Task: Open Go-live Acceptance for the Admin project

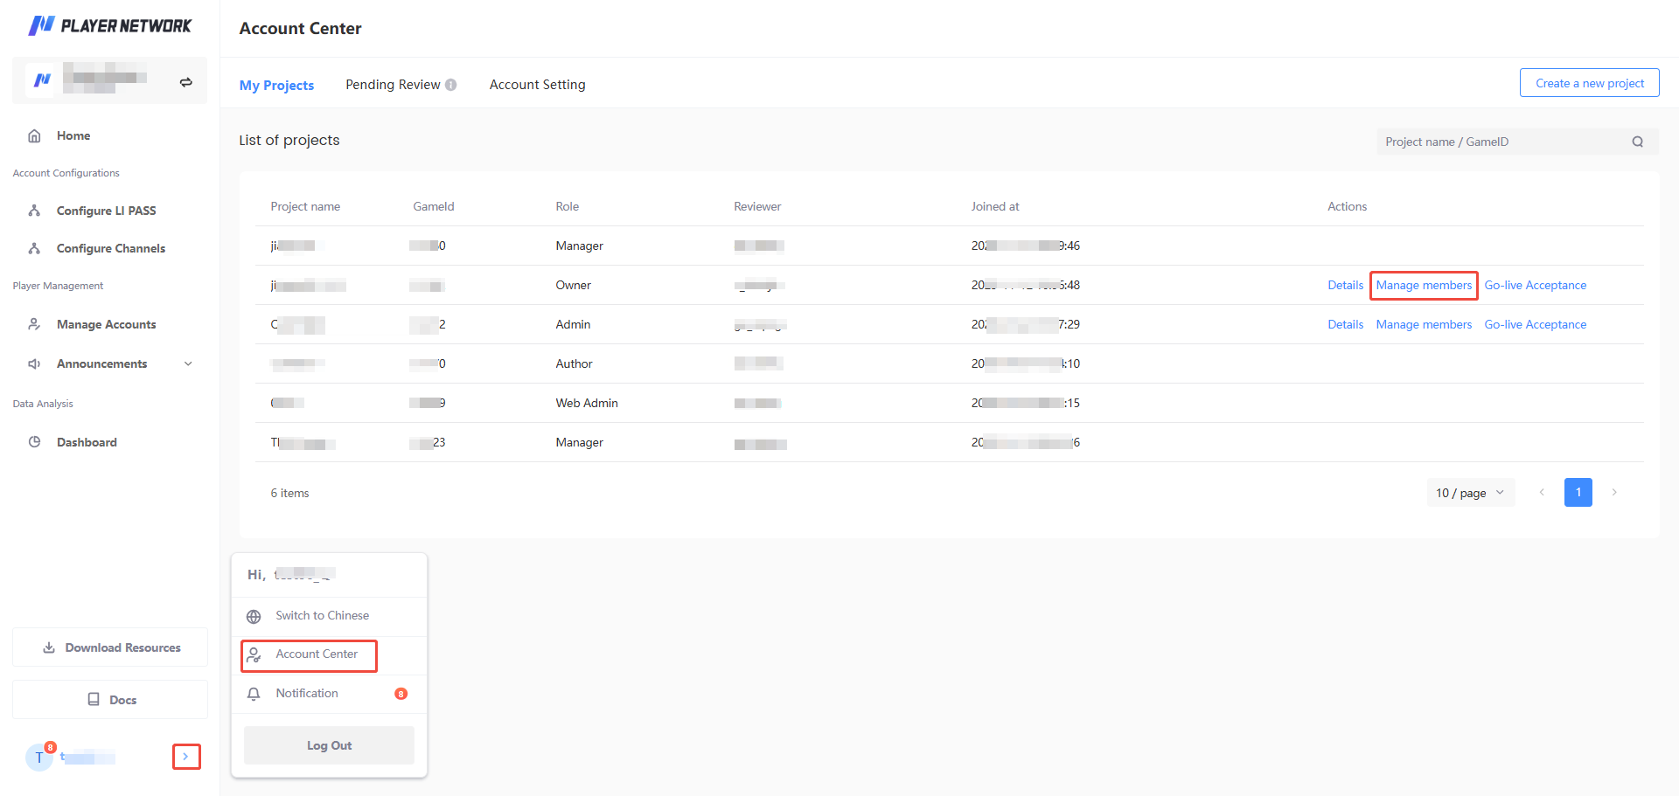Action: pyautogui.click(x=1535, y=324)
